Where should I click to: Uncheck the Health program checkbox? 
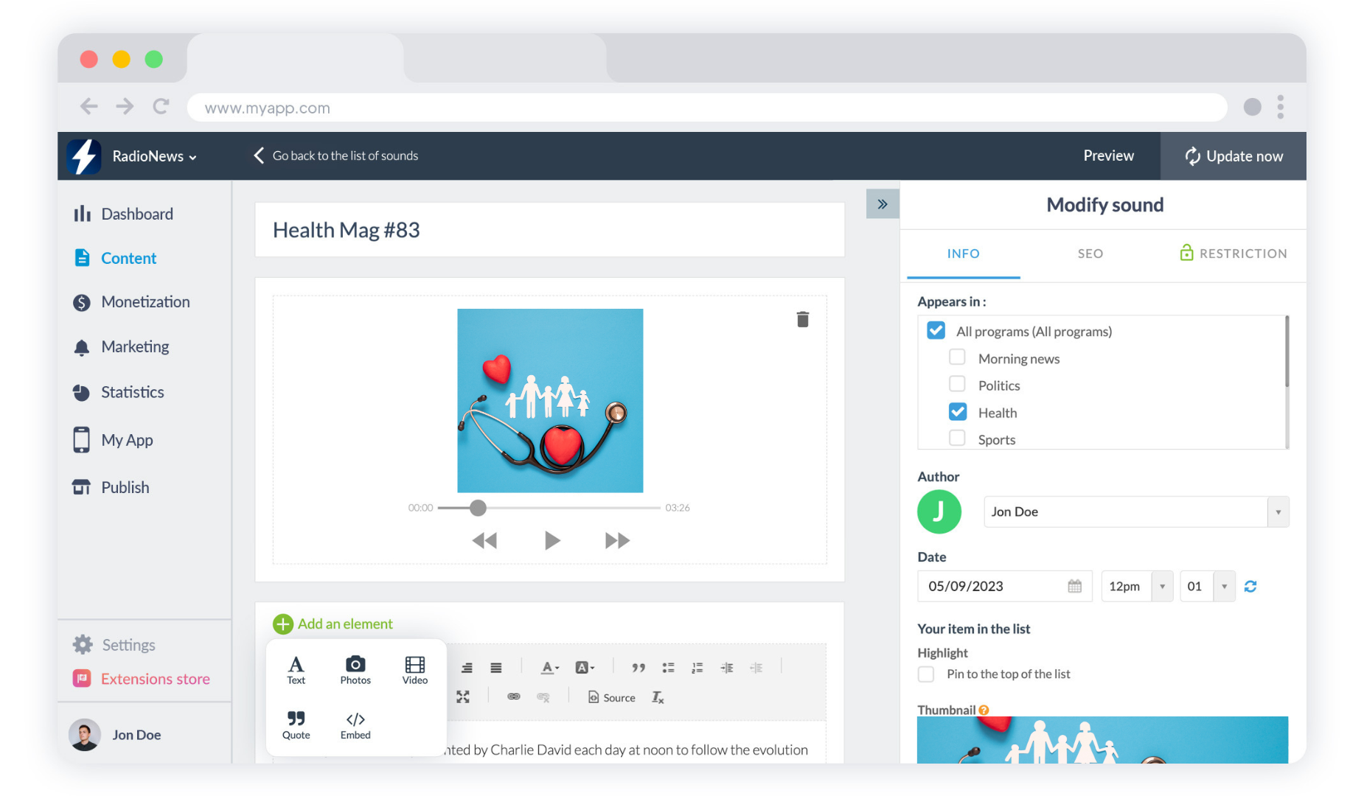click(957, 412)
